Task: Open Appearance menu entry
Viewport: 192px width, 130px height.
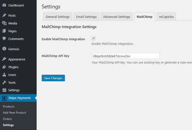Action: point(17,59)
